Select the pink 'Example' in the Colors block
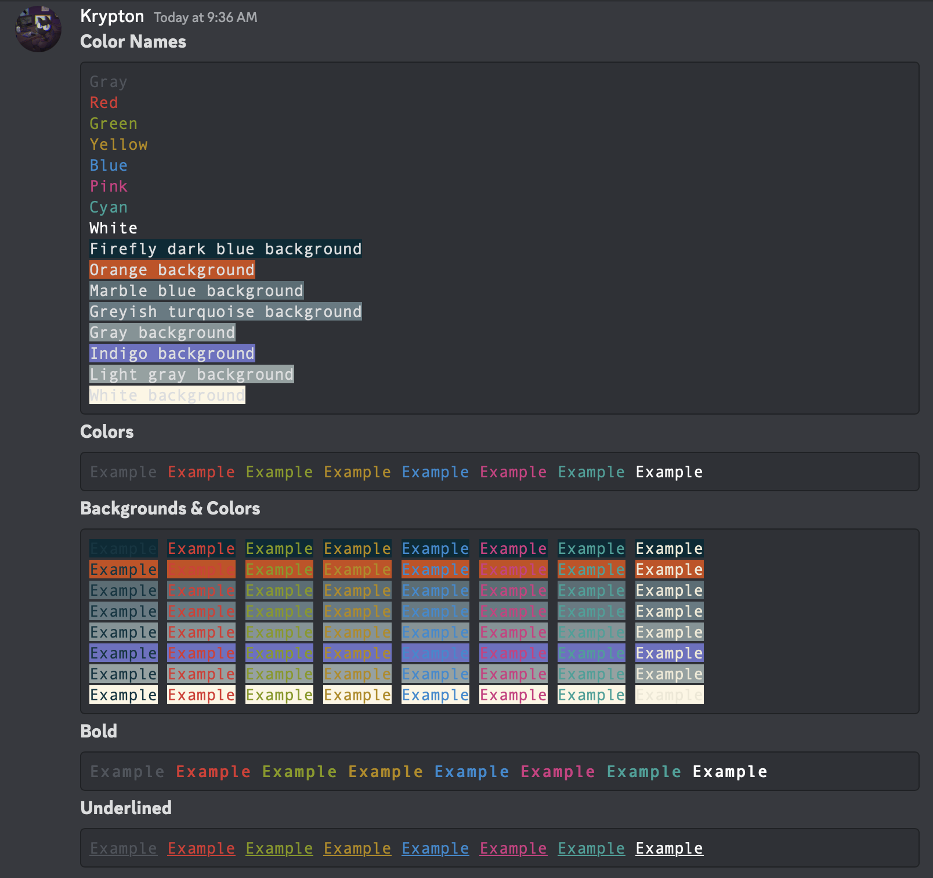The image size is (933, 878). tap(513, 472)
